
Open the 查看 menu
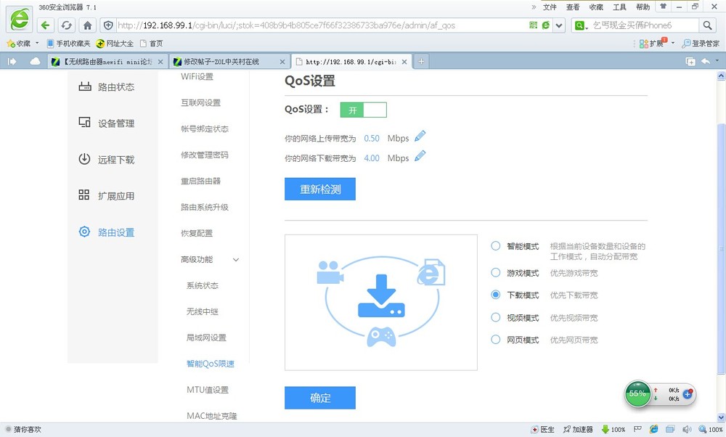(x=573, y=7)
